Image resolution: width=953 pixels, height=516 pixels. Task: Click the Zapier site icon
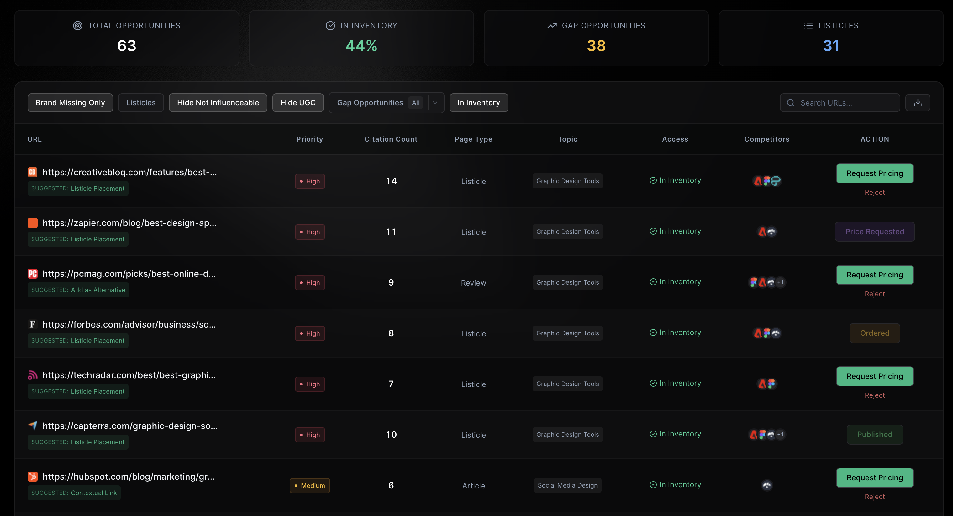coord(33,223)
